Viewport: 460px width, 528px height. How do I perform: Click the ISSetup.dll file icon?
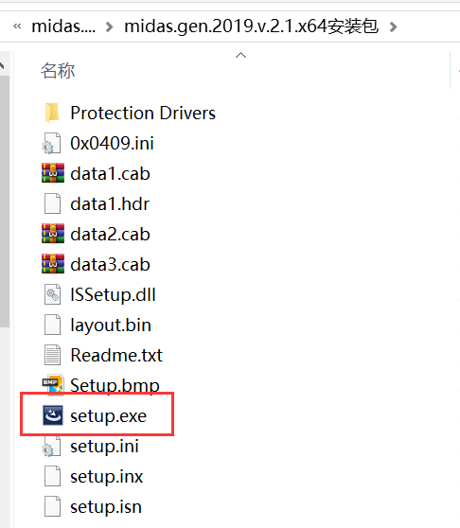pyautogui.click(x=53, y=294)
